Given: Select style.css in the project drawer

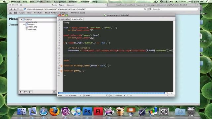Looking at the screenshot, I should coord(32,29).
